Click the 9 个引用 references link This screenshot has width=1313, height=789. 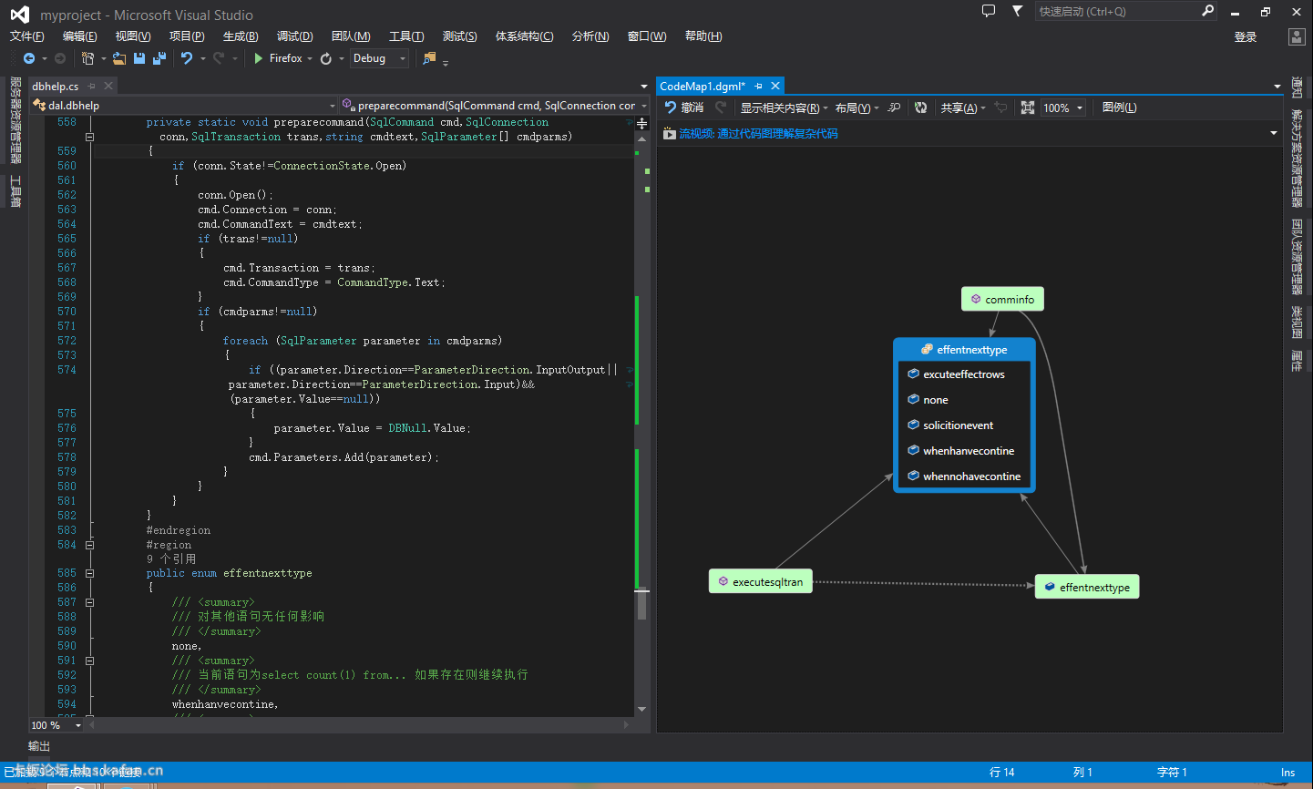(x=171, y=559)
